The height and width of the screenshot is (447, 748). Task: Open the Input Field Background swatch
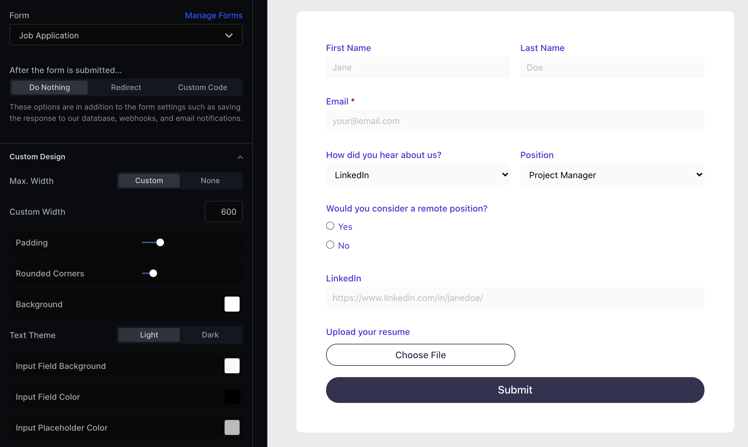(232, 366)
